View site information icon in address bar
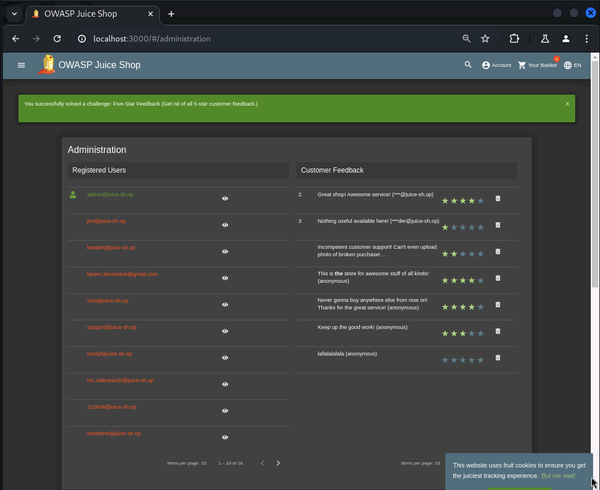Viewport: 600px width, 490px height. click(x=82, y=39)
